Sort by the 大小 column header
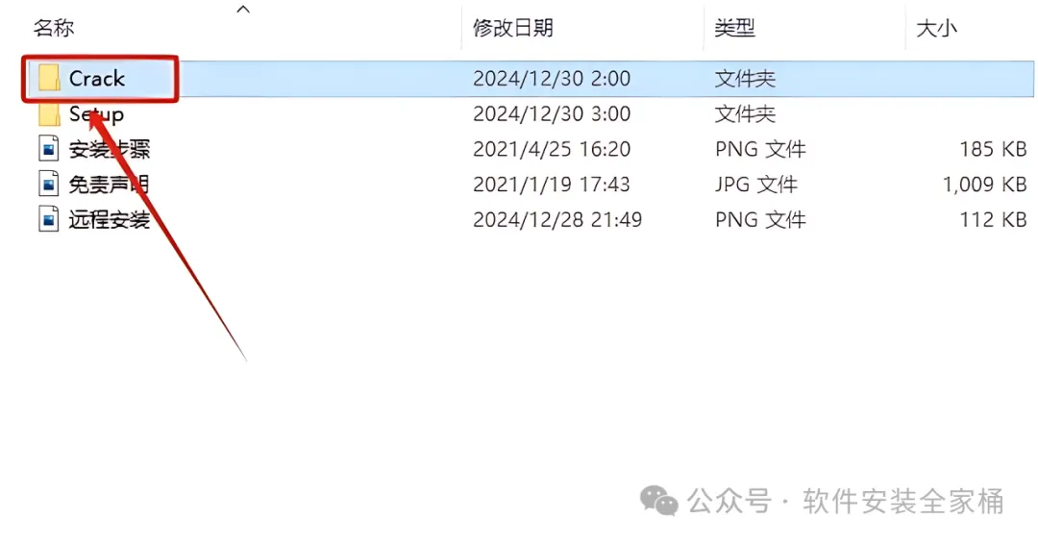Viewport: 1038px width, 543px height. (x=937, y=28)
